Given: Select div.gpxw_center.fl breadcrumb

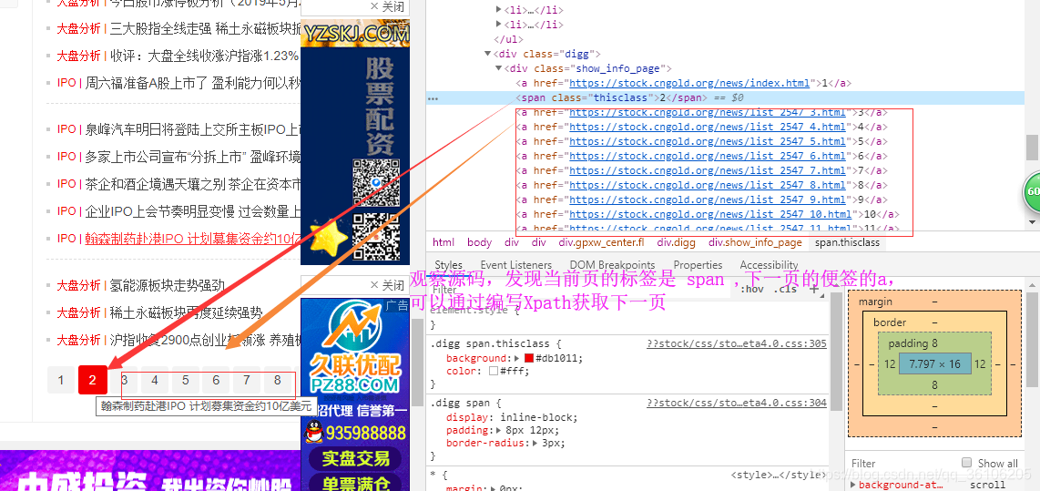Looking at the screenshot, I should [601, 243].
